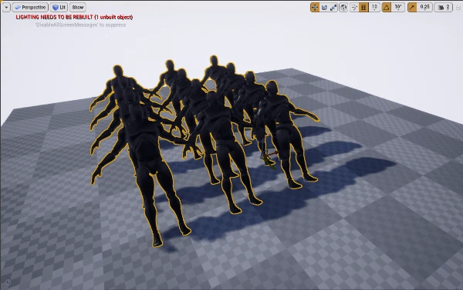The image size is (463, 290).
Task: Toggle grid snapping on or off
Action: (363, 8)
